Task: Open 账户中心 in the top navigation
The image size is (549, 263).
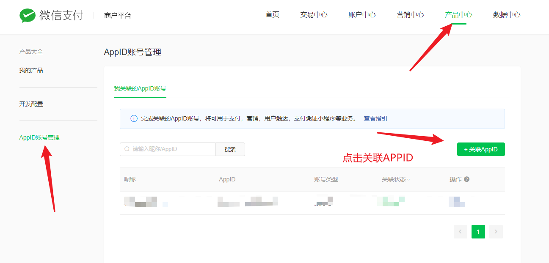Action: pos(362,15)
